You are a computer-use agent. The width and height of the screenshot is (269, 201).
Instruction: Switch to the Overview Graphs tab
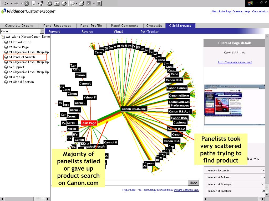point(19,26)
